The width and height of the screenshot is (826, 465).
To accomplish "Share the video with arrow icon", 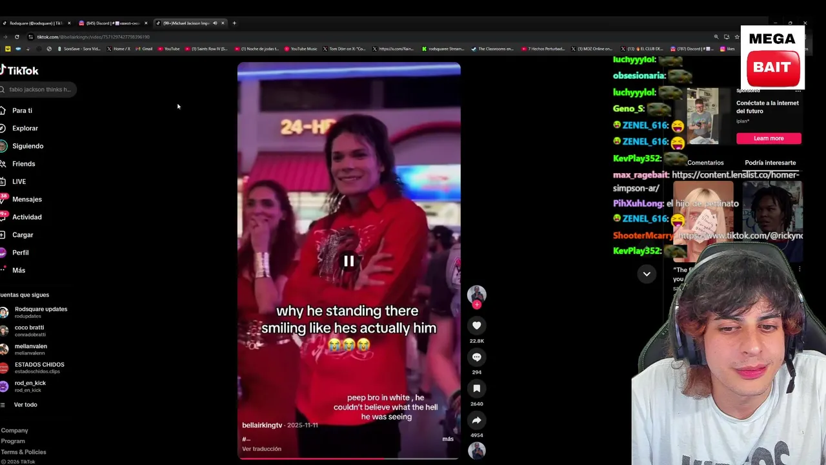I will click(477, 420).
